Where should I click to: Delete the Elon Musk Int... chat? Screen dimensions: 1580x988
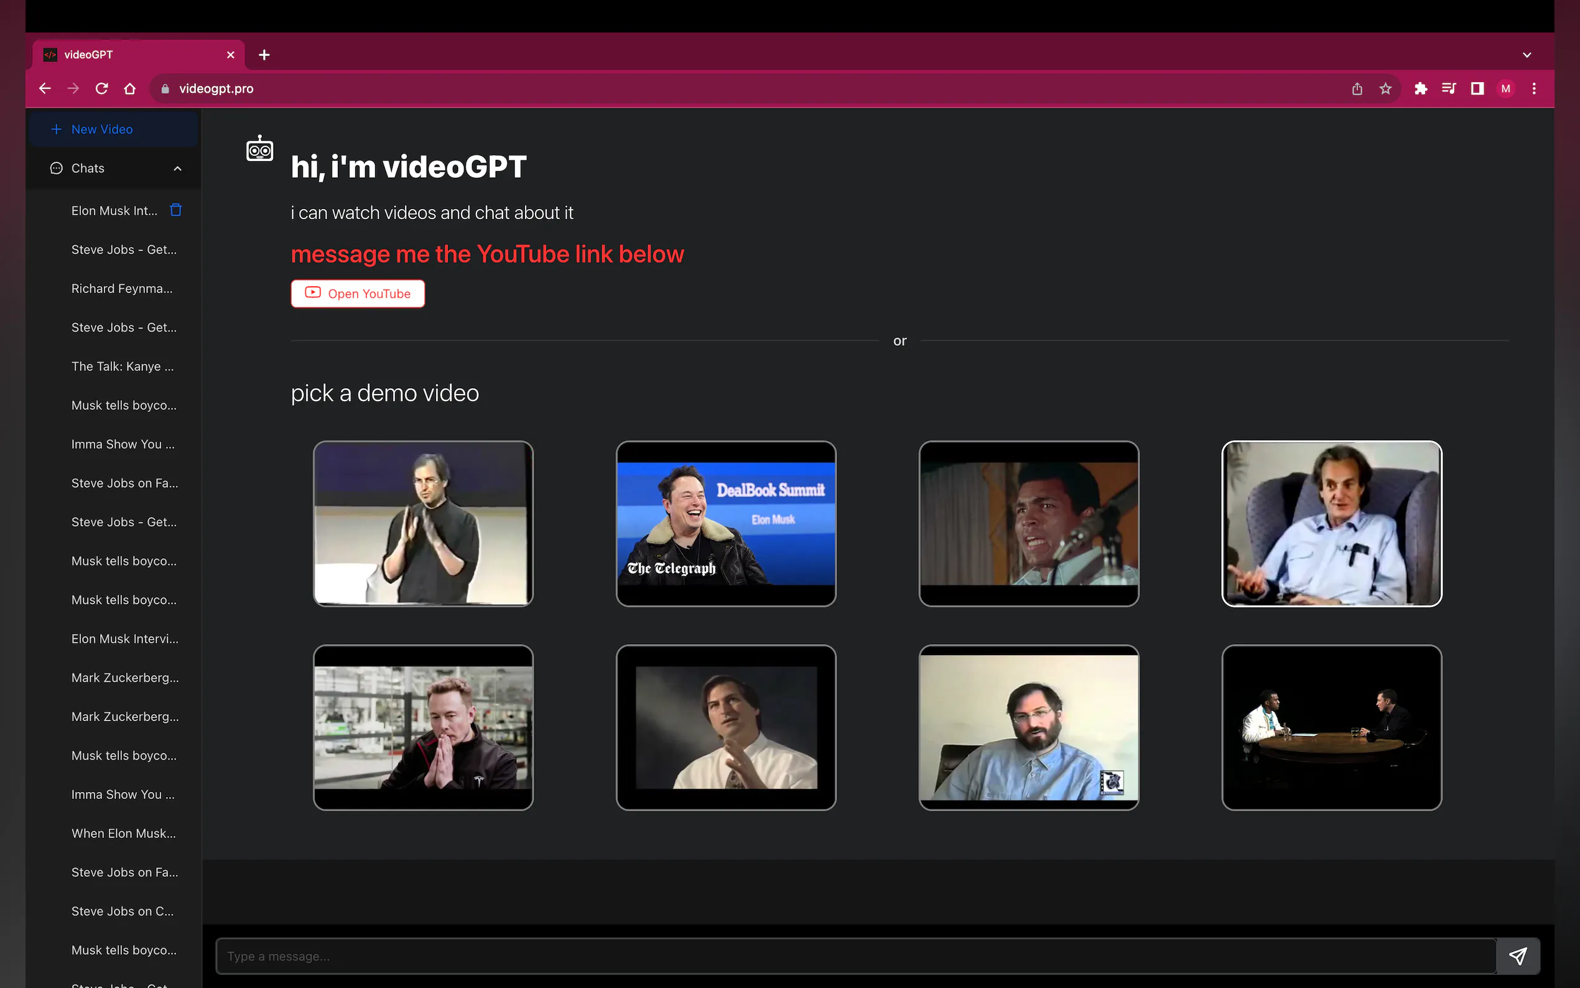click(x=175, y=210)
